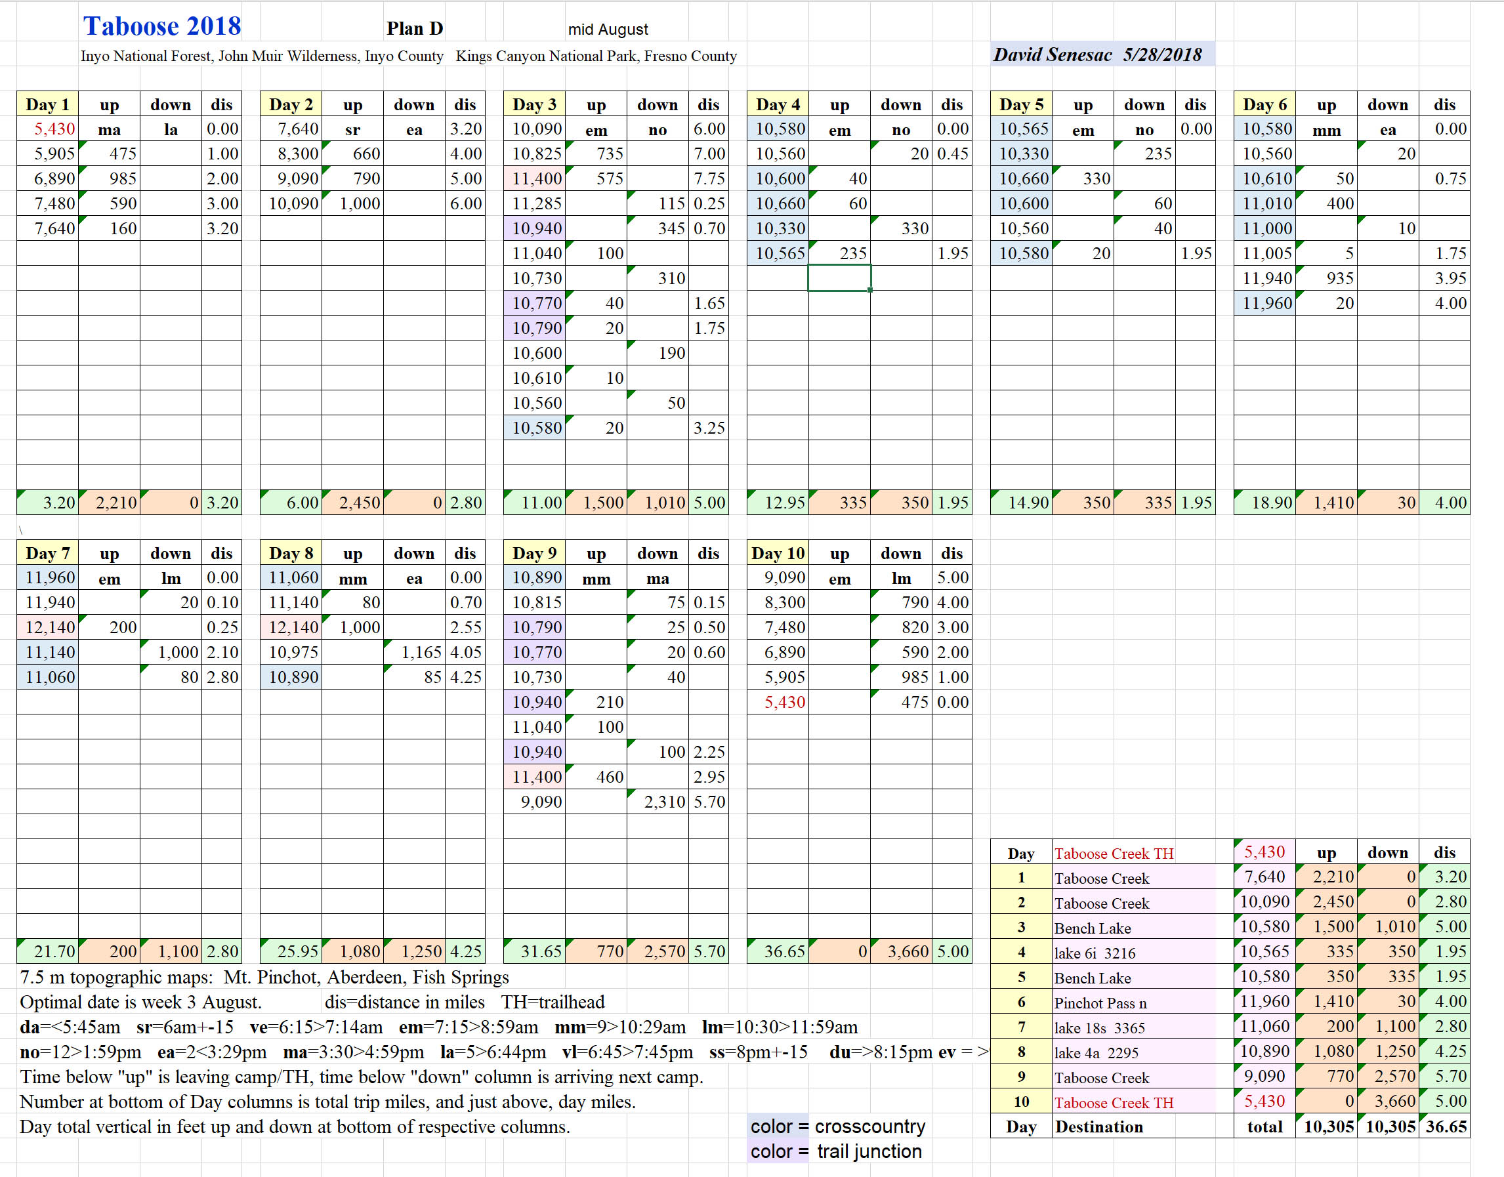Select the "Inyo National Forest, John Muir Wilderness" text
1504x1177 pixels.
[220, 56]
